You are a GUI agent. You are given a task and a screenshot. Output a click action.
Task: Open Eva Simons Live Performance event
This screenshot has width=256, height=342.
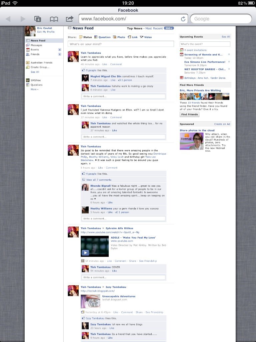205,62
